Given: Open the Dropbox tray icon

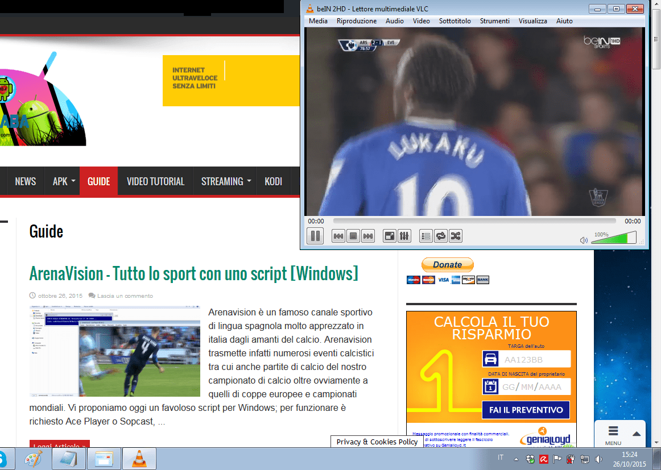Looking at the screenshot, I should pos(530,459).
